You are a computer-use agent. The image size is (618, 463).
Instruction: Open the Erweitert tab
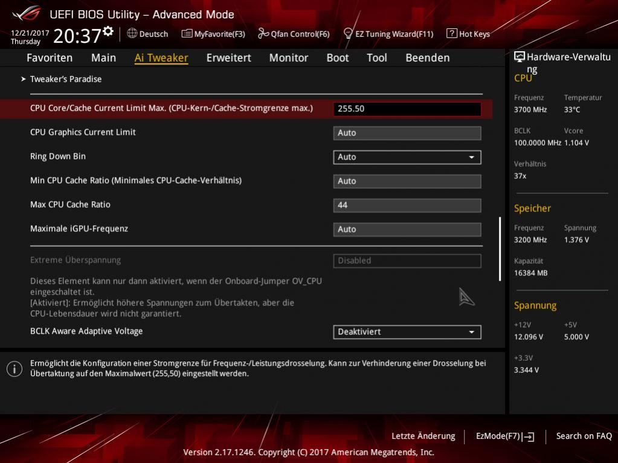[228, 58]
